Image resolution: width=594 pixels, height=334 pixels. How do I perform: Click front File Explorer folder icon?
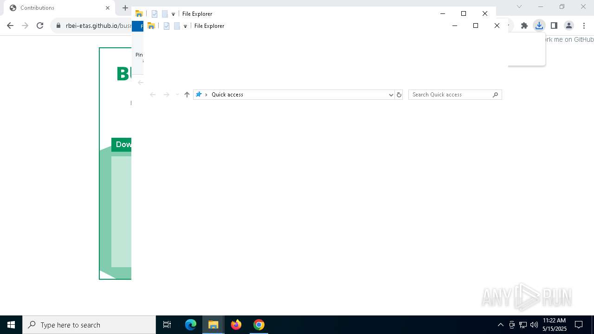151,26
